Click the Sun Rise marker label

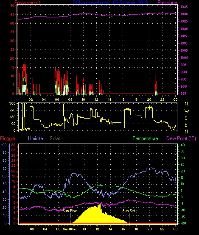pyautogui.click(x=70, y=211)
